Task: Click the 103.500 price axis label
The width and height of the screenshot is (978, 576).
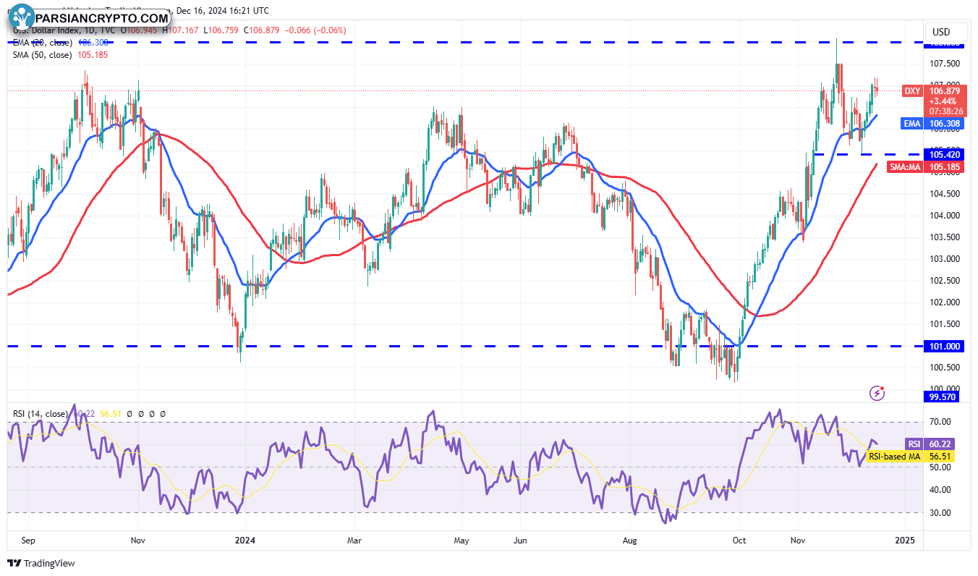Action: [x=945, y=237]
